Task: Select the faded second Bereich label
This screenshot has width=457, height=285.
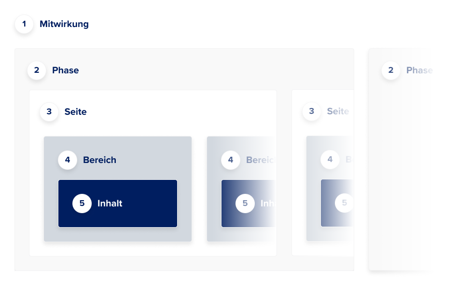Action: pos(261,160)
